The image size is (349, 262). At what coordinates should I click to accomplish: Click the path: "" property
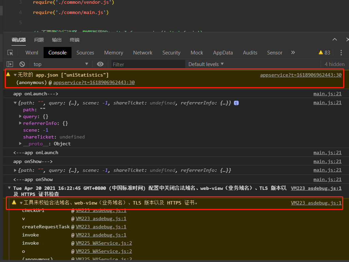(34, 110)
